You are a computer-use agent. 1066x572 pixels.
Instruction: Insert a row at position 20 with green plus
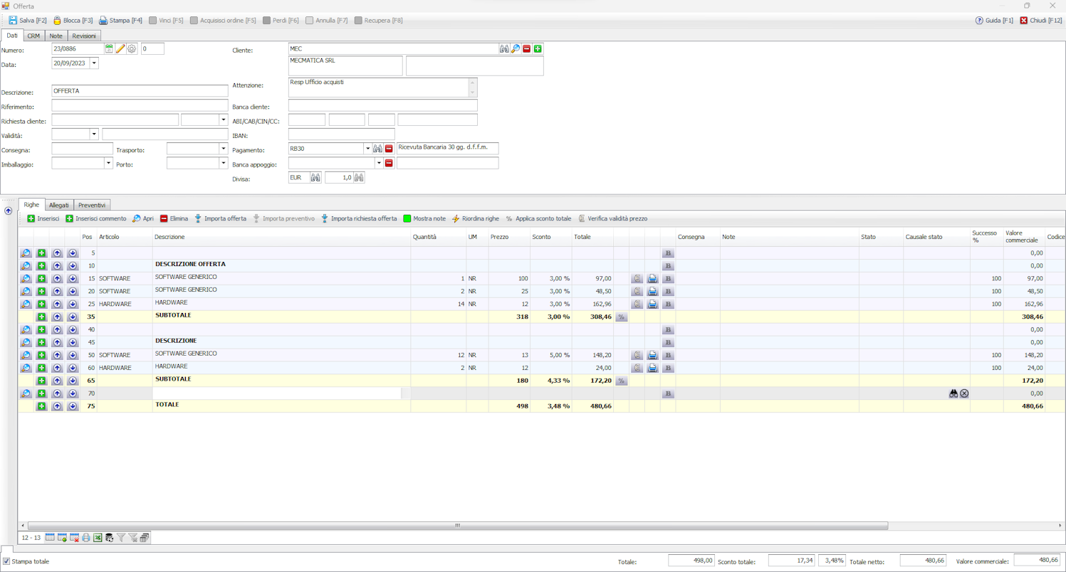tap(41, 292)
